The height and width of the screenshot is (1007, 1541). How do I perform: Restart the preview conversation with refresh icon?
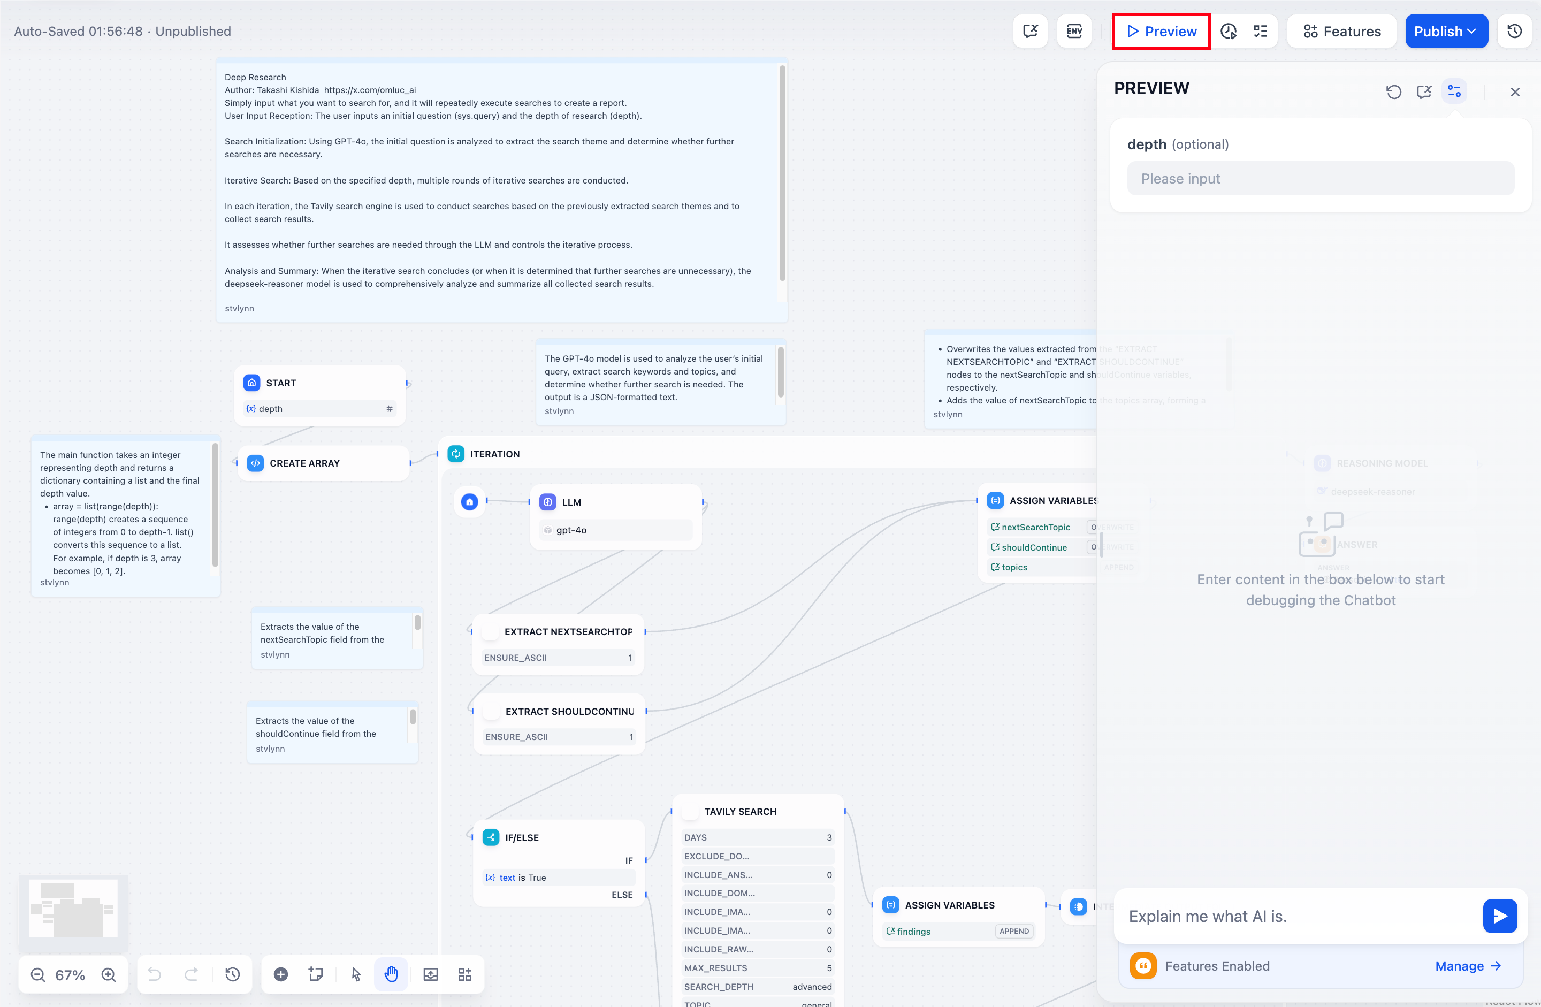(1393, 92)
